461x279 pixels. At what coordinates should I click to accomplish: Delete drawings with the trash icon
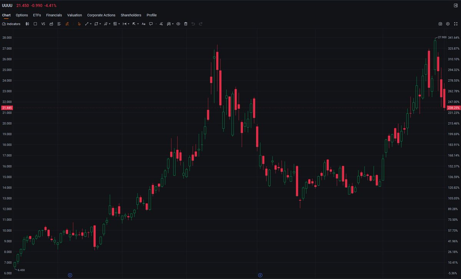click(x=186, y=24)
